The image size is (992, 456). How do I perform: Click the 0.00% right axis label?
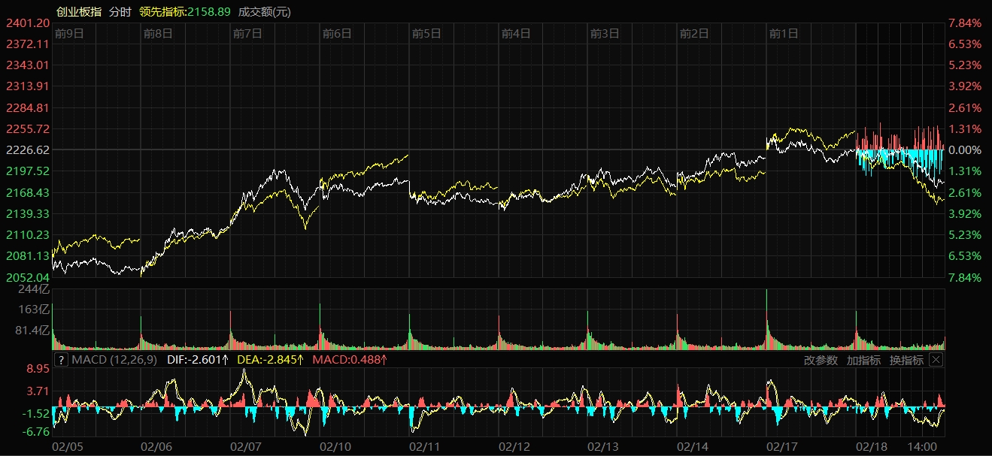(x=964, y=149)
